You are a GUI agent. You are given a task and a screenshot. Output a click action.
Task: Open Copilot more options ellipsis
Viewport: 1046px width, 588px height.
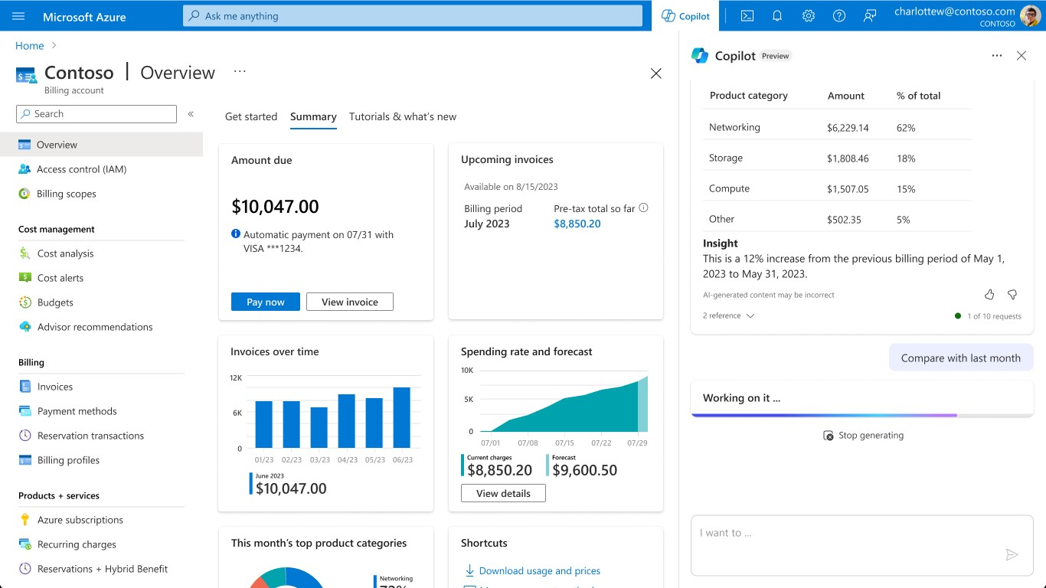click(996, 56)
